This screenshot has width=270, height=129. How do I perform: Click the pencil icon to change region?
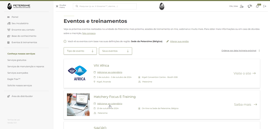click(x=168, y=42)
